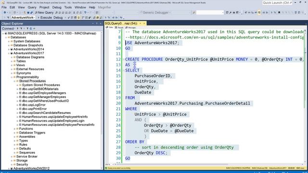Click the Object Explorer filter icon
Screen dimensions: 308x173
pos(27,29)
